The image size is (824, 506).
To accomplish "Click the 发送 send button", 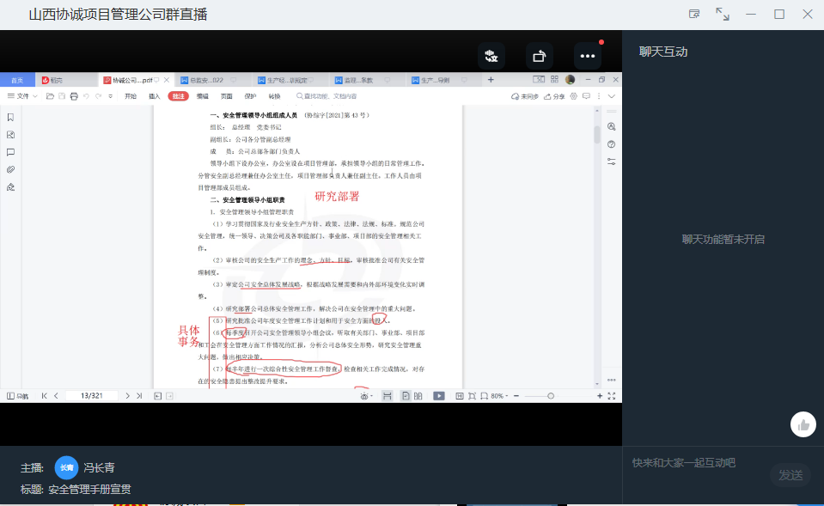I will [790, 475].
